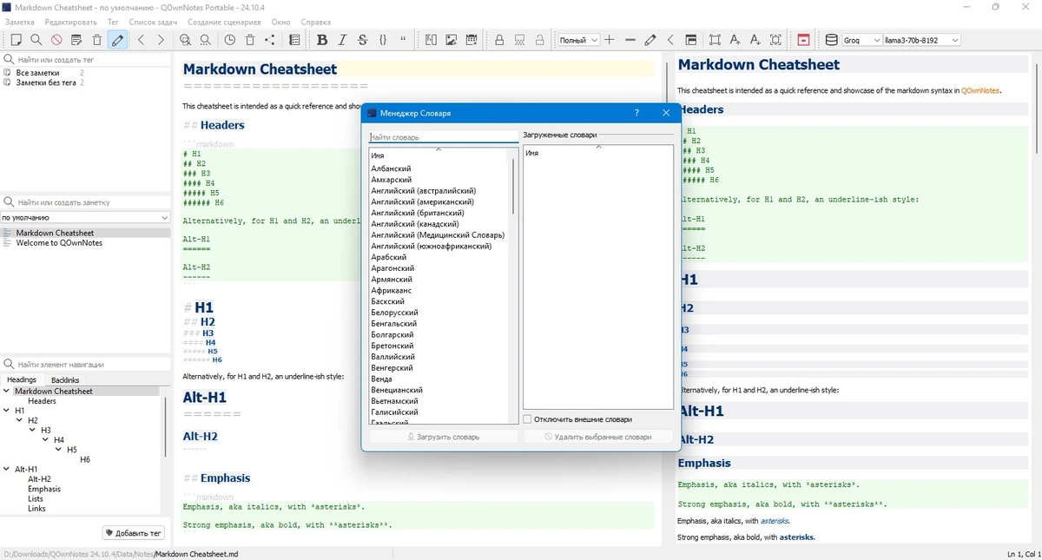Viewport: 1042px width, 560px height.
Task: Select "Белорусский" in dictionary list
Action: coord(395,313)
